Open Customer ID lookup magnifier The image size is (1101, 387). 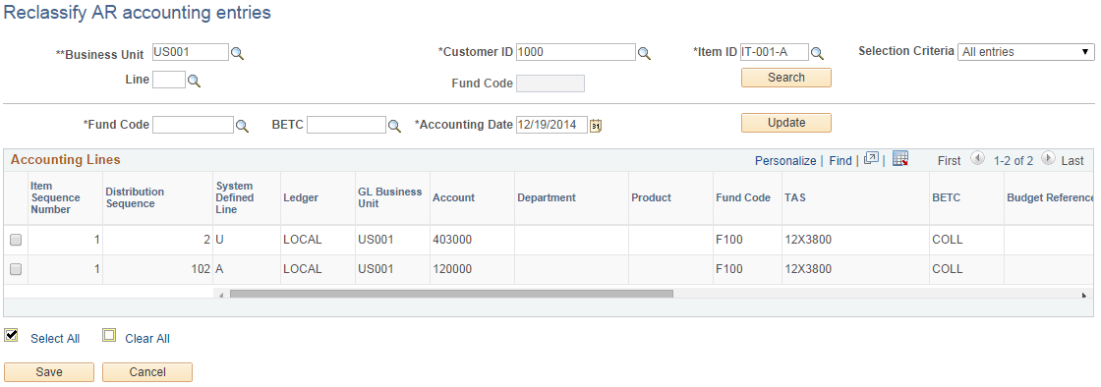point(644,53)
